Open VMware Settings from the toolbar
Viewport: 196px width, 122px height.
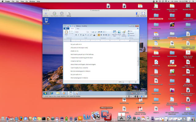(x=69, y=13)
